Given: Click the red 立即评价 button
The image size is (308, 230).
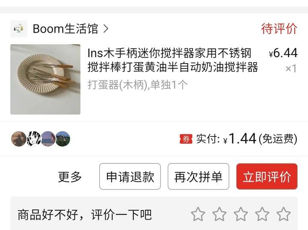Looking at the screenshot, I should [267, 176].
